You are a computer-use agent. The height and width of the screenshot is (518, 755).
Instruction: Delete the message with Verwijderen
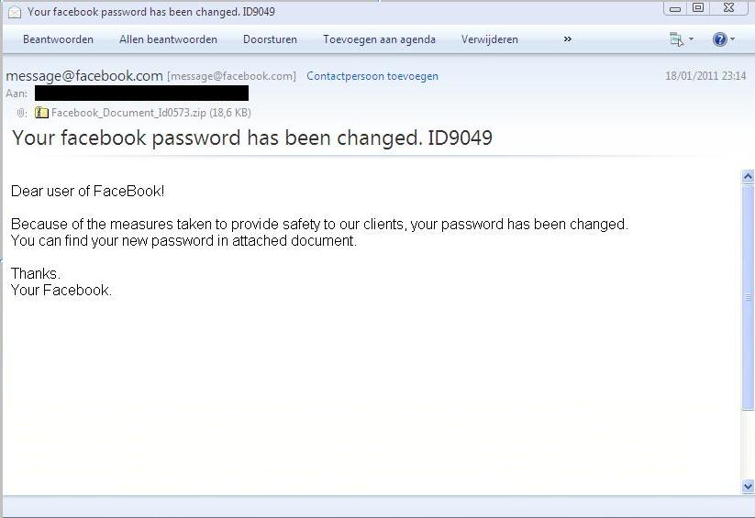tap(489, 39)
